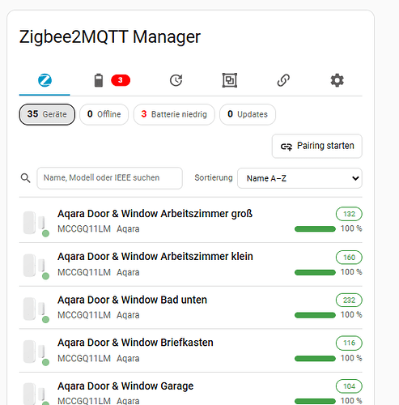The width and height of the screenshot is (399, 405).
Task: Toggle the Batterie niedrig filter chip
Action: click(x=174, y=114)
